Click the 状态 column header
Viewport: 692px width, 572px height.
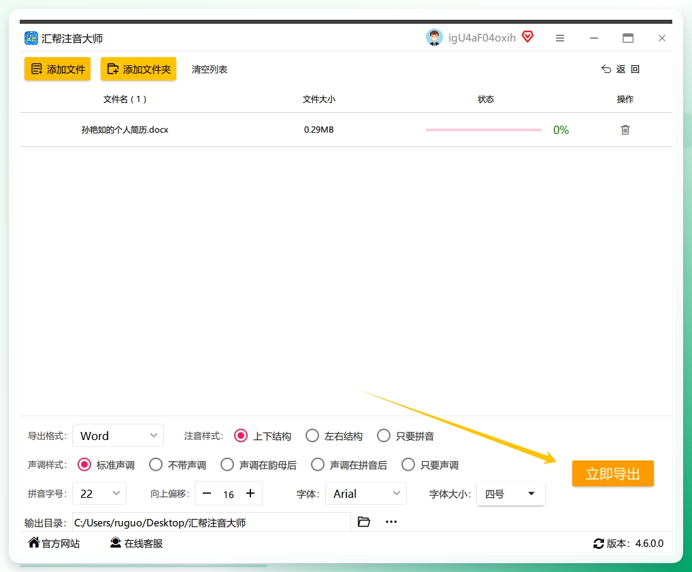click(x=486, y=99)
